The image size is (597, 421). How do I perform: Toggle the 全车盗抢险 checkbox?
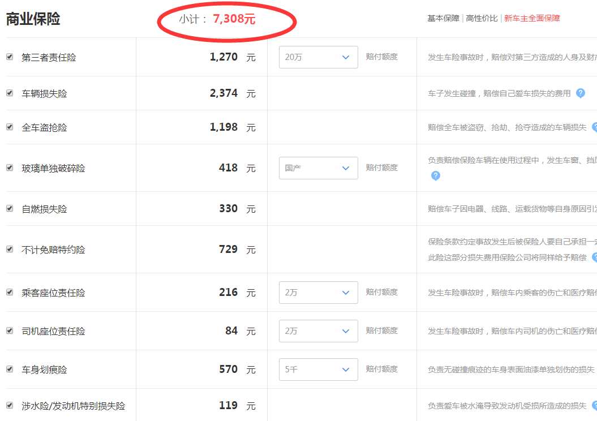(10, 127)
